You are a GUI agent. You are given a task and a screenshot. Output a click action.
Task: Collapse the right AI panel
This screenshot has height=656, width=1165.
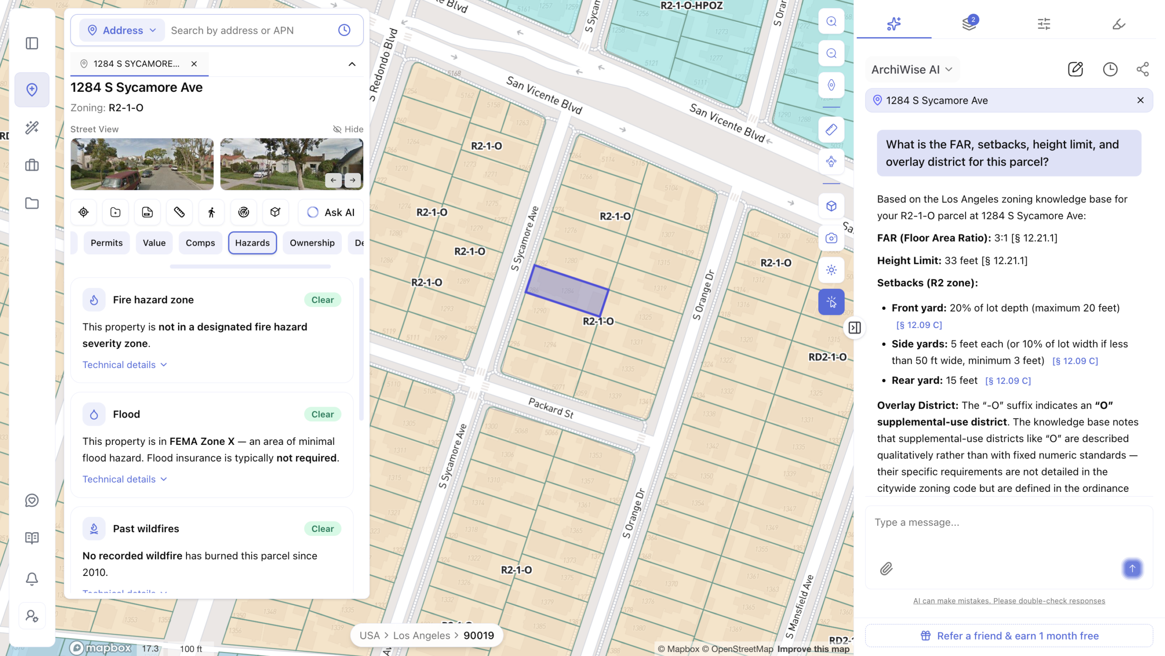tap(855, 328)
